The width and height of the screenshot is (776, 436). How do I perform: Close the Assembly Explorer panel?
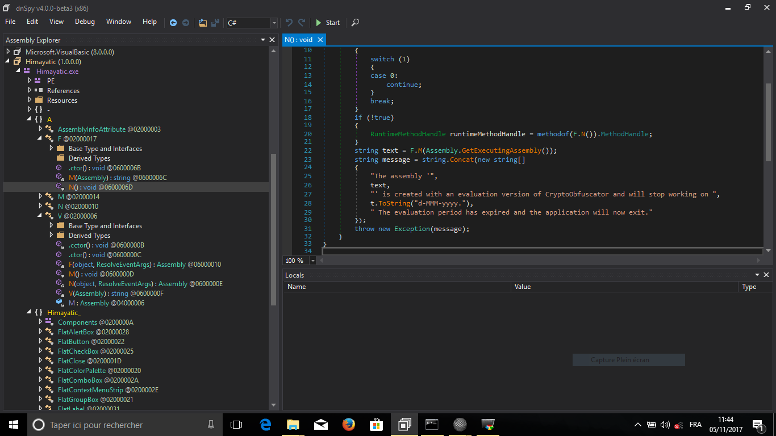pyautogui.click(x=273, y=40)
